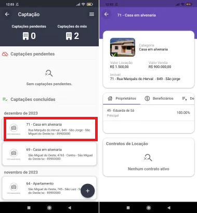The width and height of the screenshot is (197, 213).
Task: Tap Android back button on right phone
Action: click(x=169, y=208)
